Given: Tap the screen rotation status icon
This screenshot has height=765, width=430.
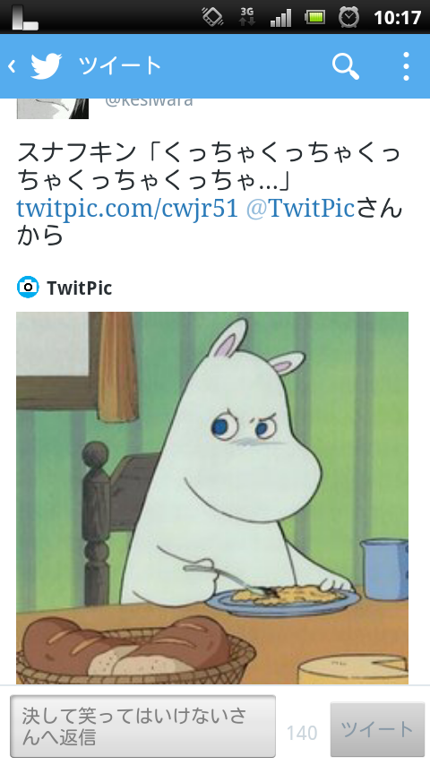Looking at the screenshot, I should click(213, 17).
